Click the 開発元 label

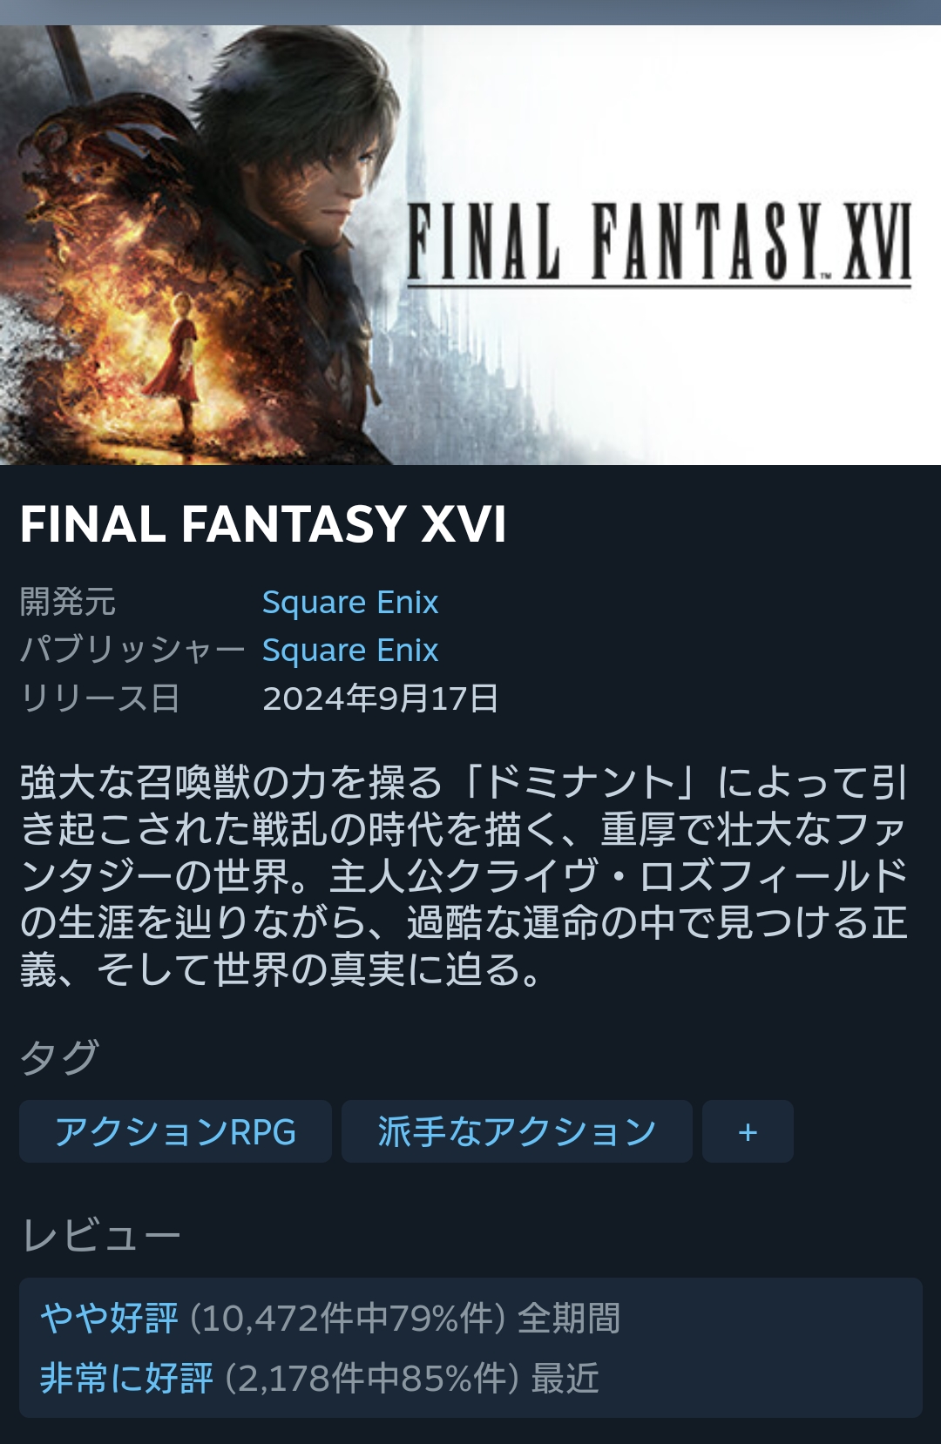[68, 602]
